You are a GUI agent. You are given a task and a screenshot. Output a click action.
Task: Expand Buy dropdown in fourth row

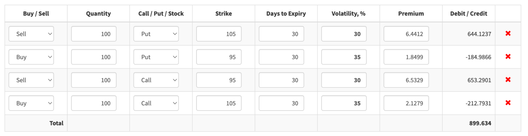coord(31,103)
